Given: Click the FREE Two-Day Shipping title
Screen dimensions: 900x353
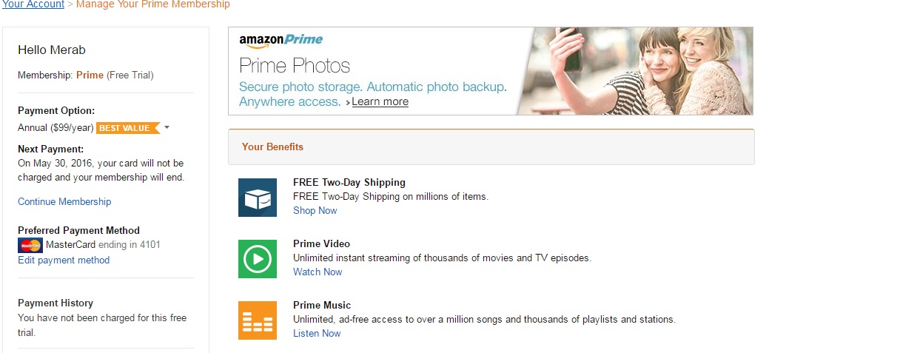Looking at the screenshot, I should click(x=349, y=182).
